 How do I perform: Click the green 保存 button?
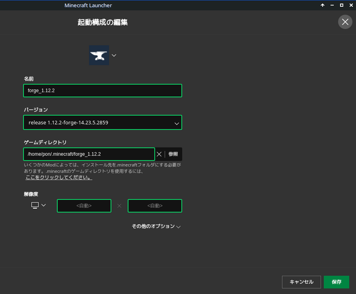point(336,282)
